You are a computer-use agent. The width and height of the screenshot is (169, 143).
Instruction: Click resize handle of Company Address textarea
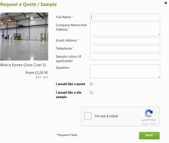(x=159, y=35)
